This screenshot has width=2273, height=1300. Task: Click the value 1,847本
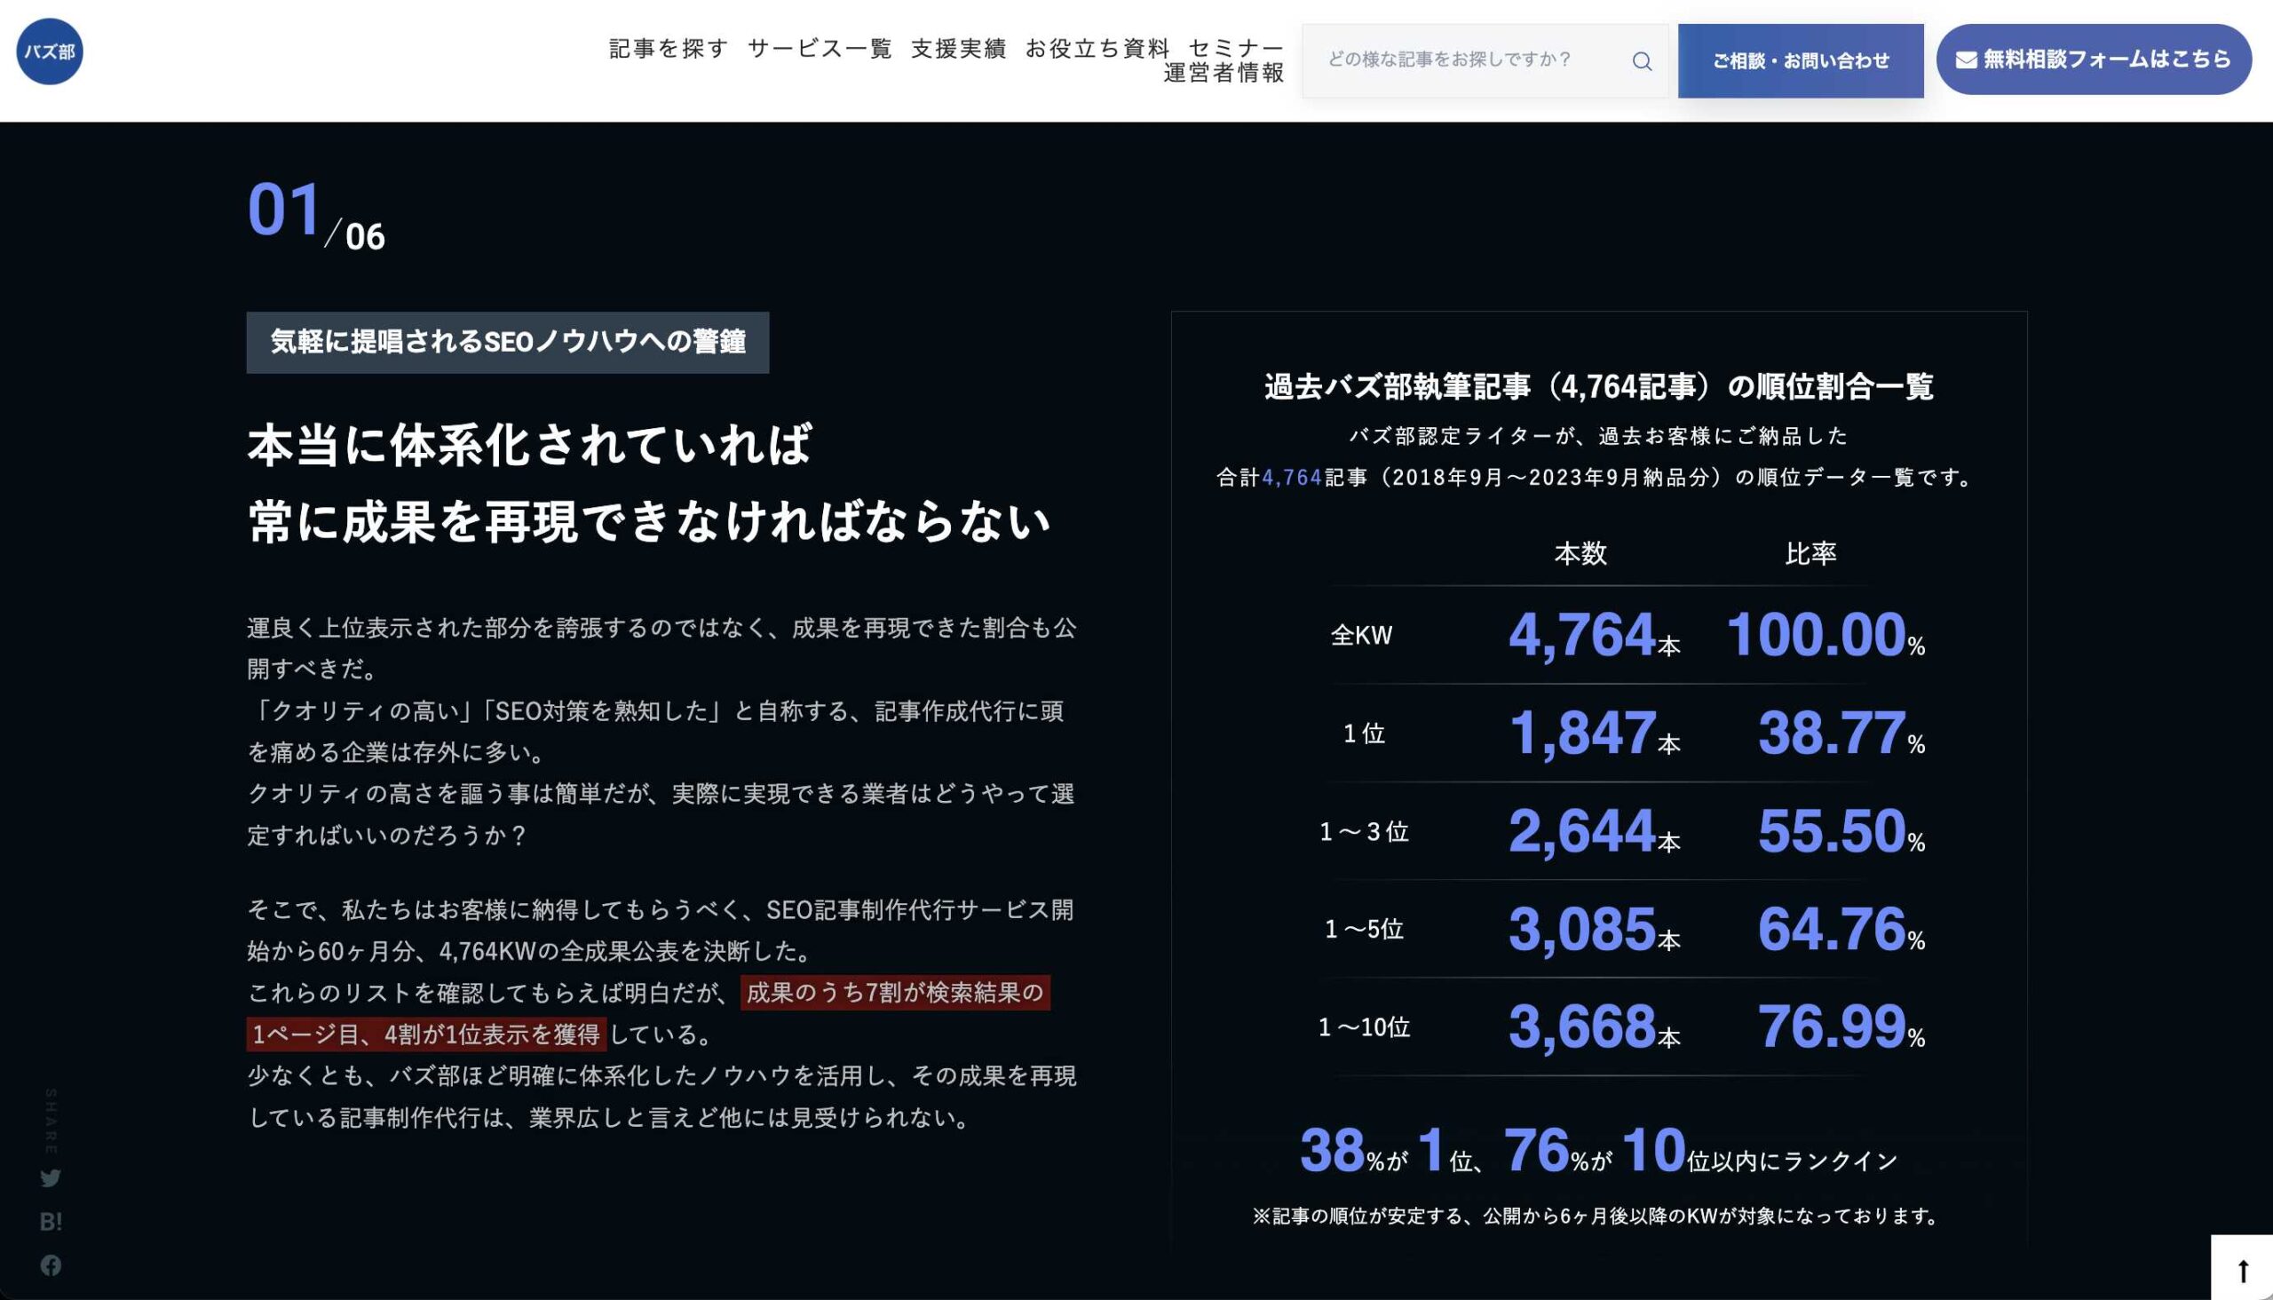click(1595, 733)
